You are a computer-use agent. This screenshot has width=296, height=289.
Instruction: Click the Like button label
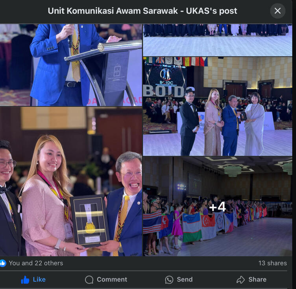[39, 280]
